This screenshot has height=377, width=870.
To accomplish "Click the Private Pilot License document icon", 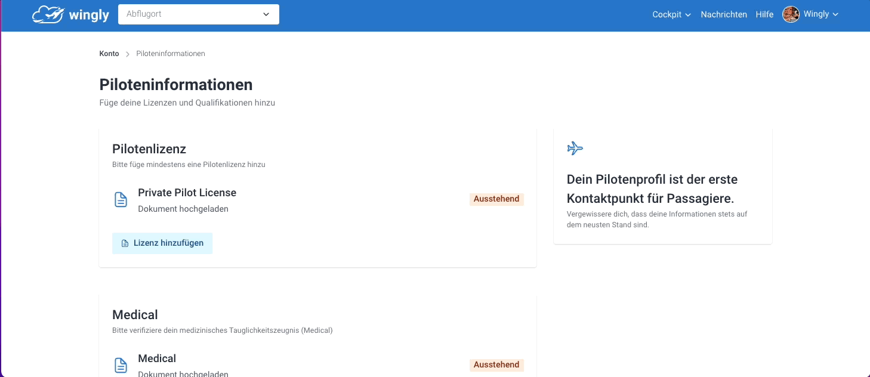I will (121, 200).
